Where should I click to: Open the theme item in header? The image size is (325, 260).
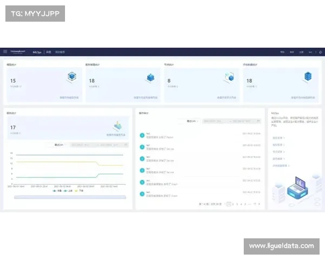[x=301, y=52]
